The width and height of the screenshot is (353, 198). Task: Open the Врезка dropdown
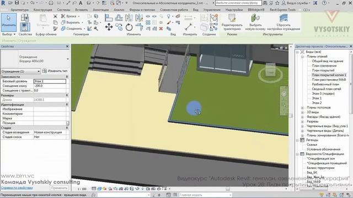coord(79,16)
